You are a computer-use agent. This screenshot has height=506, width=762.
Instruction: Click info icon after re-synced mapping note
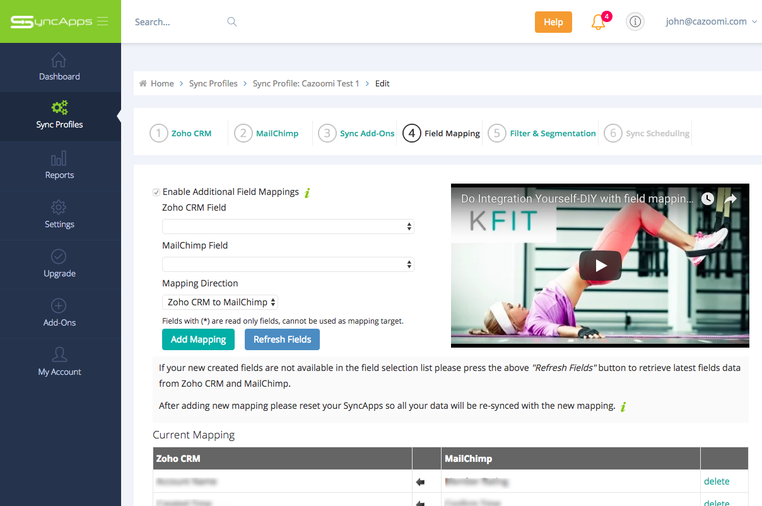point(623,406)
